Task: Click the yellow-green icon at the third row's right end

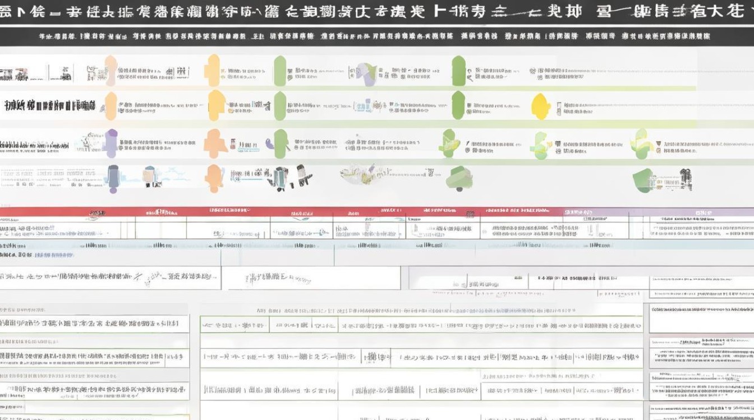Action: pos(641,142)
